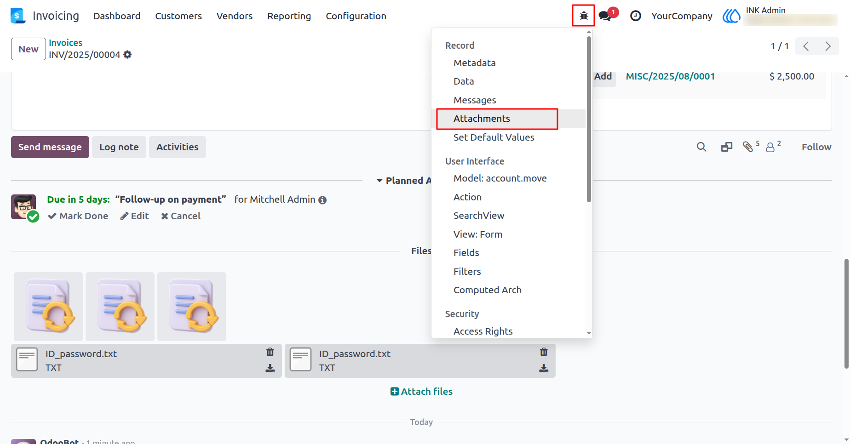Open the second file thumbnail in Files
This screenshot has height=444, width=850.
120,307
